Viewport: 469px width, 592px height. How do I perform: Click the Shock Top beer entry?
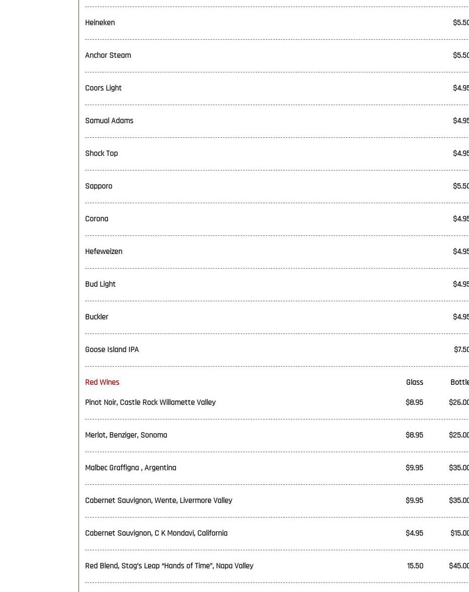coord(102,153)
